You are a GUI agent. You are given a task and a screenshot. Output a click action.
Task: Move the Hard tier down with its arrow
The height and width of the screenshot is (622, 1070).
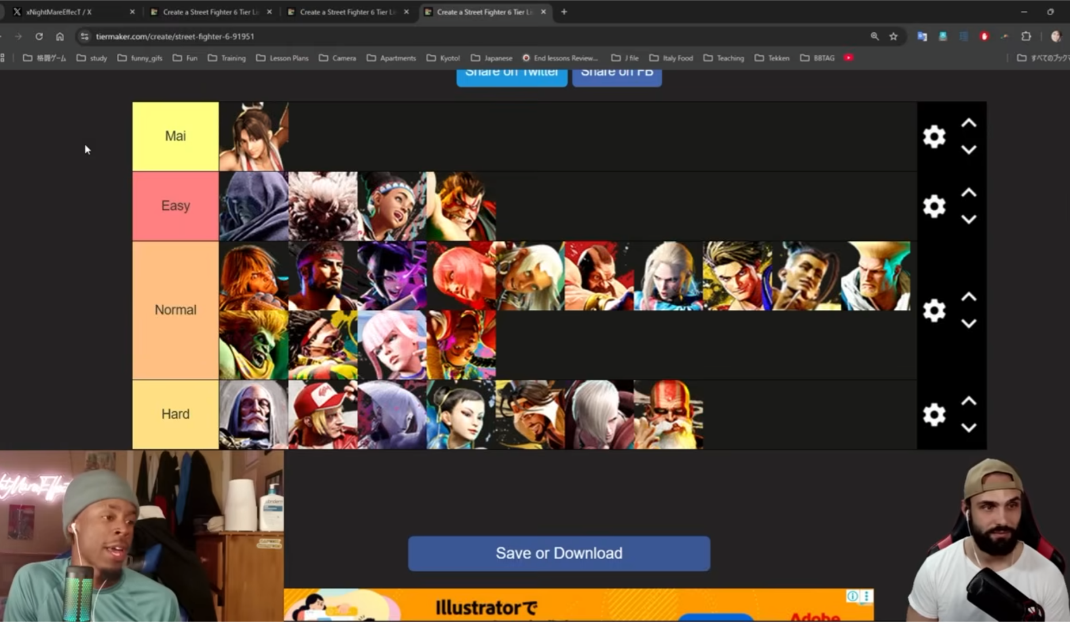pyautogui.click(x=969, y=428)
